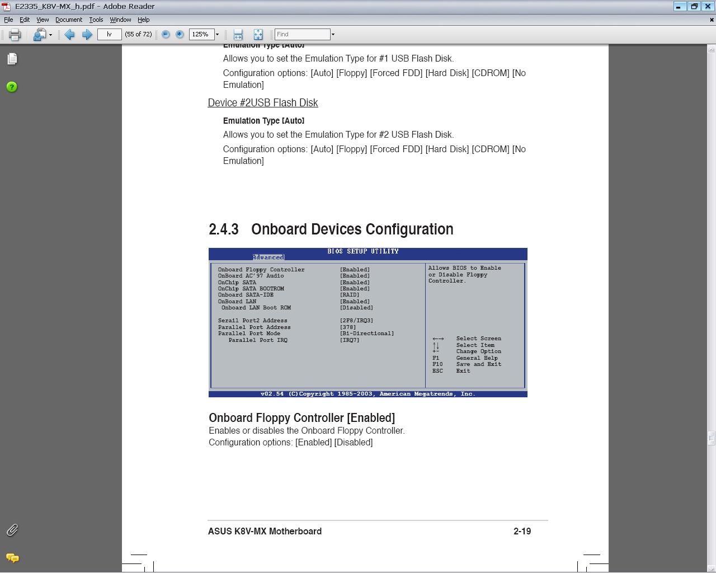Open the Edit menu
This screenshot has height=573, width=716.
tap(25, 20)
